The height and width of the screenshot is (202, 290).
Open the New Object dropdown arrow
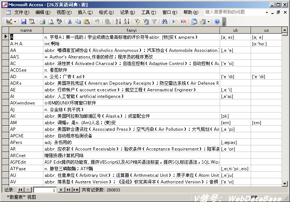(x=209, y=22)
